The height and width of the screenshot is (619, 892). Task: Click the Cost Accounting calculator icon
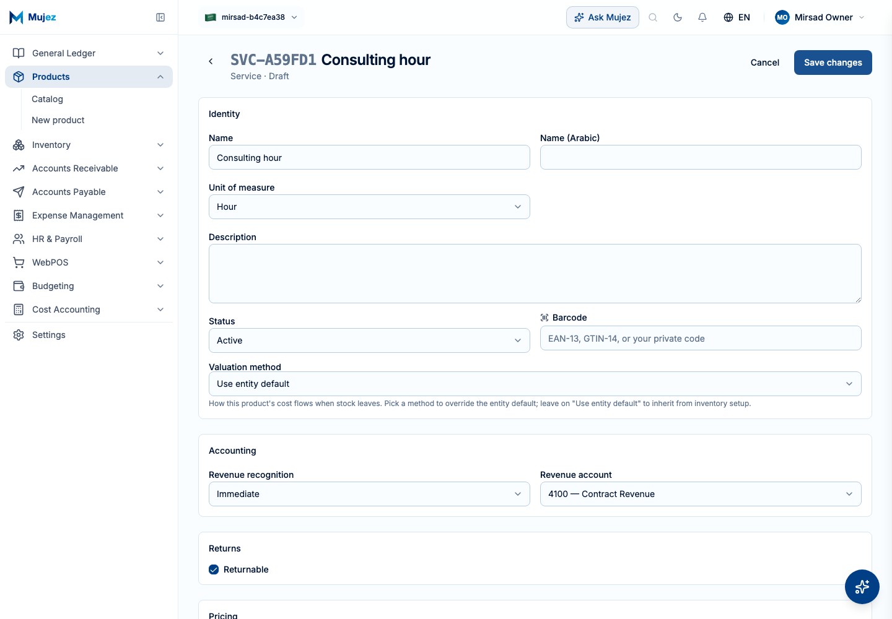(x=19, y=309)
